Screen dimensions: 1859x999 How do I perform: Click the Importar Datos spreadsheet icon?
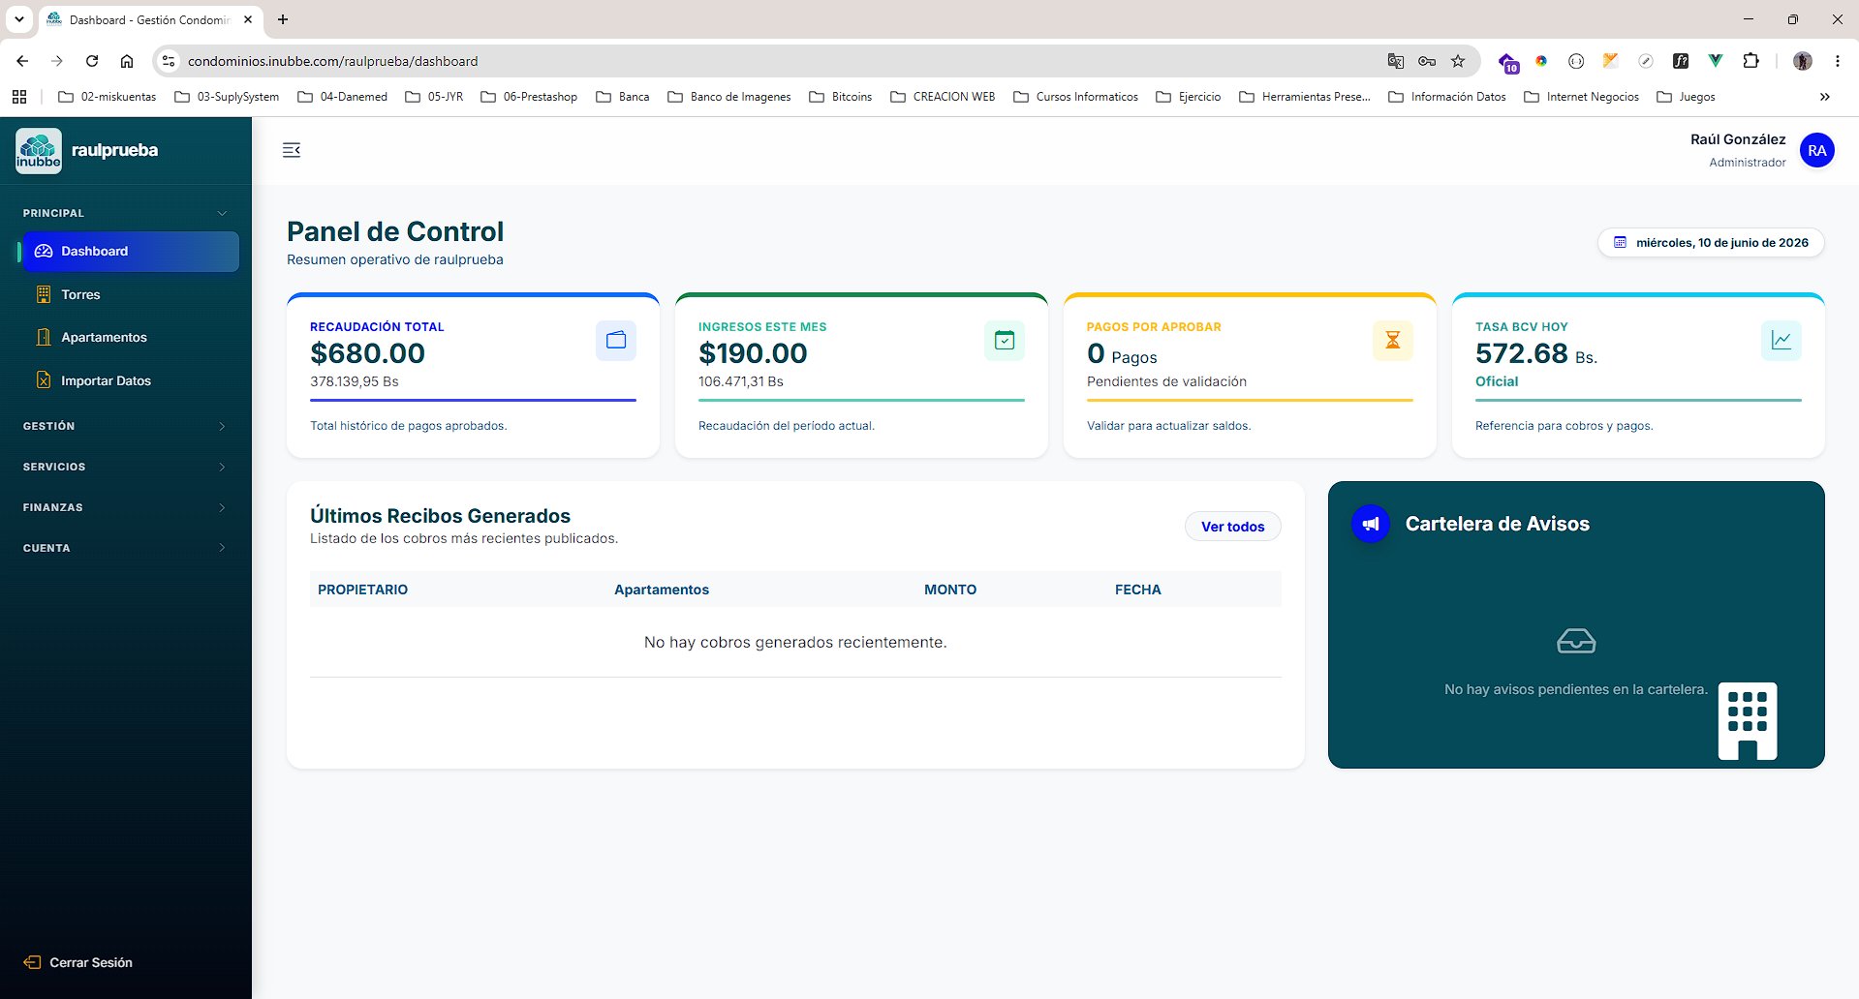[44, 380]
